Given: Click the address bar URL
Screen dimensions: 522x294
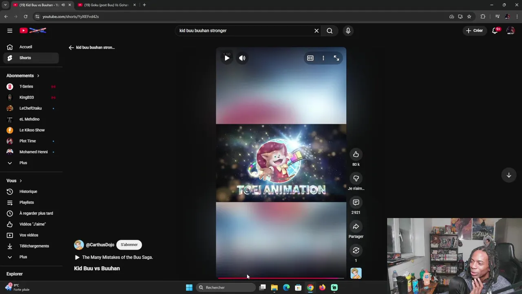Looking at the screenshot, I should click(x=71, y=17).
